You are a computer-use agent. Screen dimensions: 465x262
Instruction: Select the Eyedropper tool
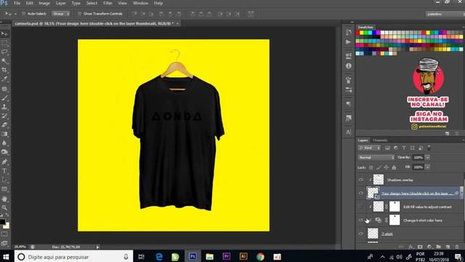4,79
